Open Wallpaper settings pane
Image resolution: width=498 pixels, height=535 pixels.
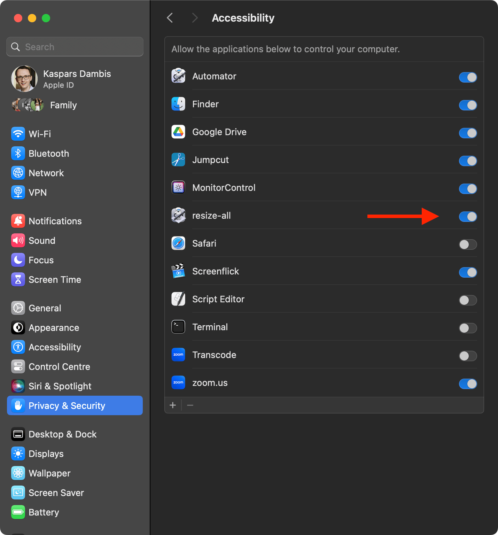tap(75, 473)
